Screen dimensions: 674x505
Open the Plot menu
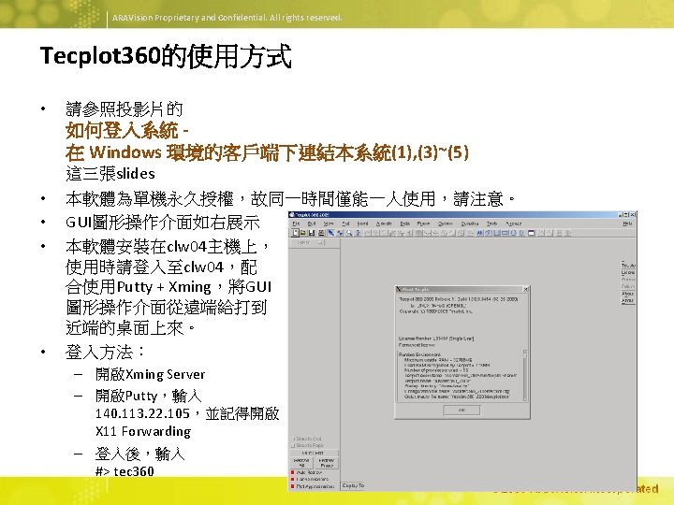[345, 224]
